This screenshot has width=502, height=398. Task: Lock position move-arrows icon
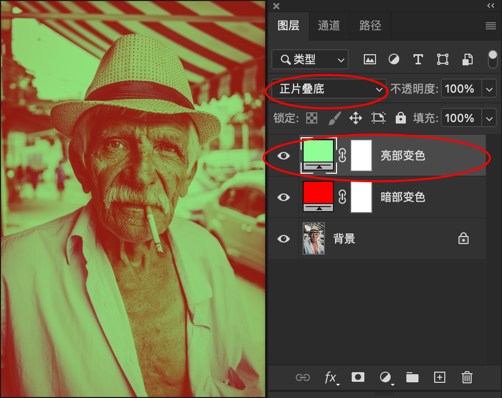(x=355, y=118)
